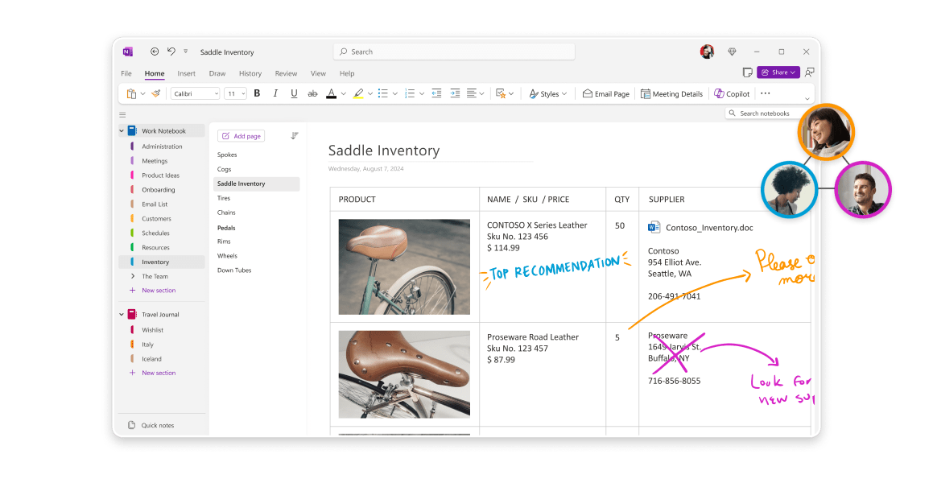Image resolution: width=933 pixels, height=483 pixels.
Task: Click the Work Notebook book icon
Action: tap(133, 130)
